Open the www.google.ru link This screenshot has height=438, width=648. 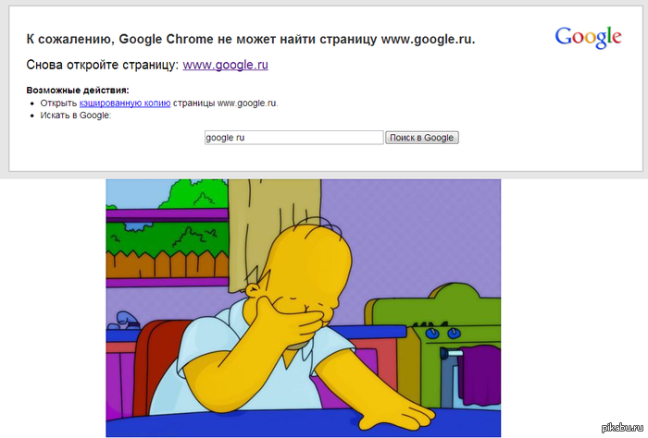(x=225, y=65)
